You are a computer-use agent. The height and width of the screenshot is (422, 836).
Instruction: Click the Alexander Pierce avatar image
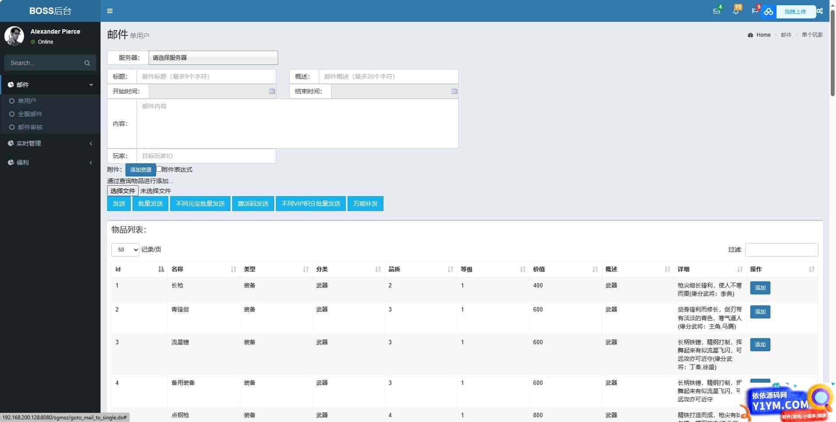14,36
